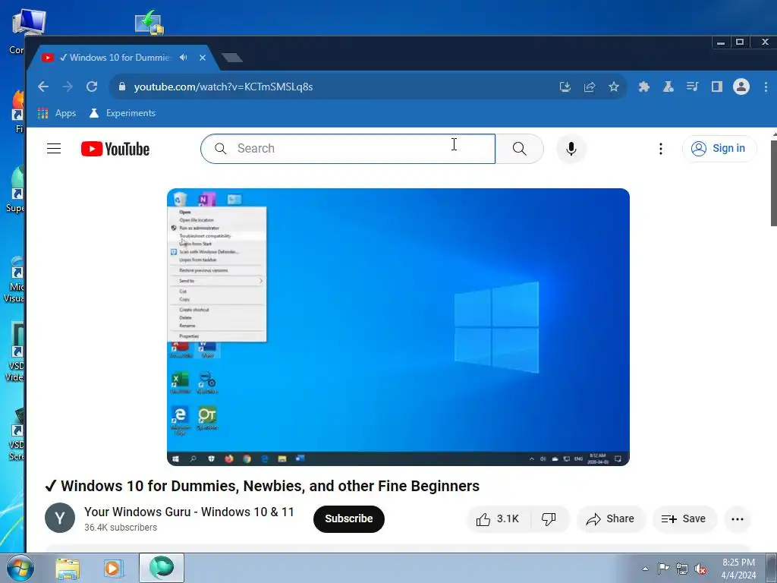This screenshot has height=583, width=777.
Task: Save the video to a playlist
Action: [x=684, y=519]
